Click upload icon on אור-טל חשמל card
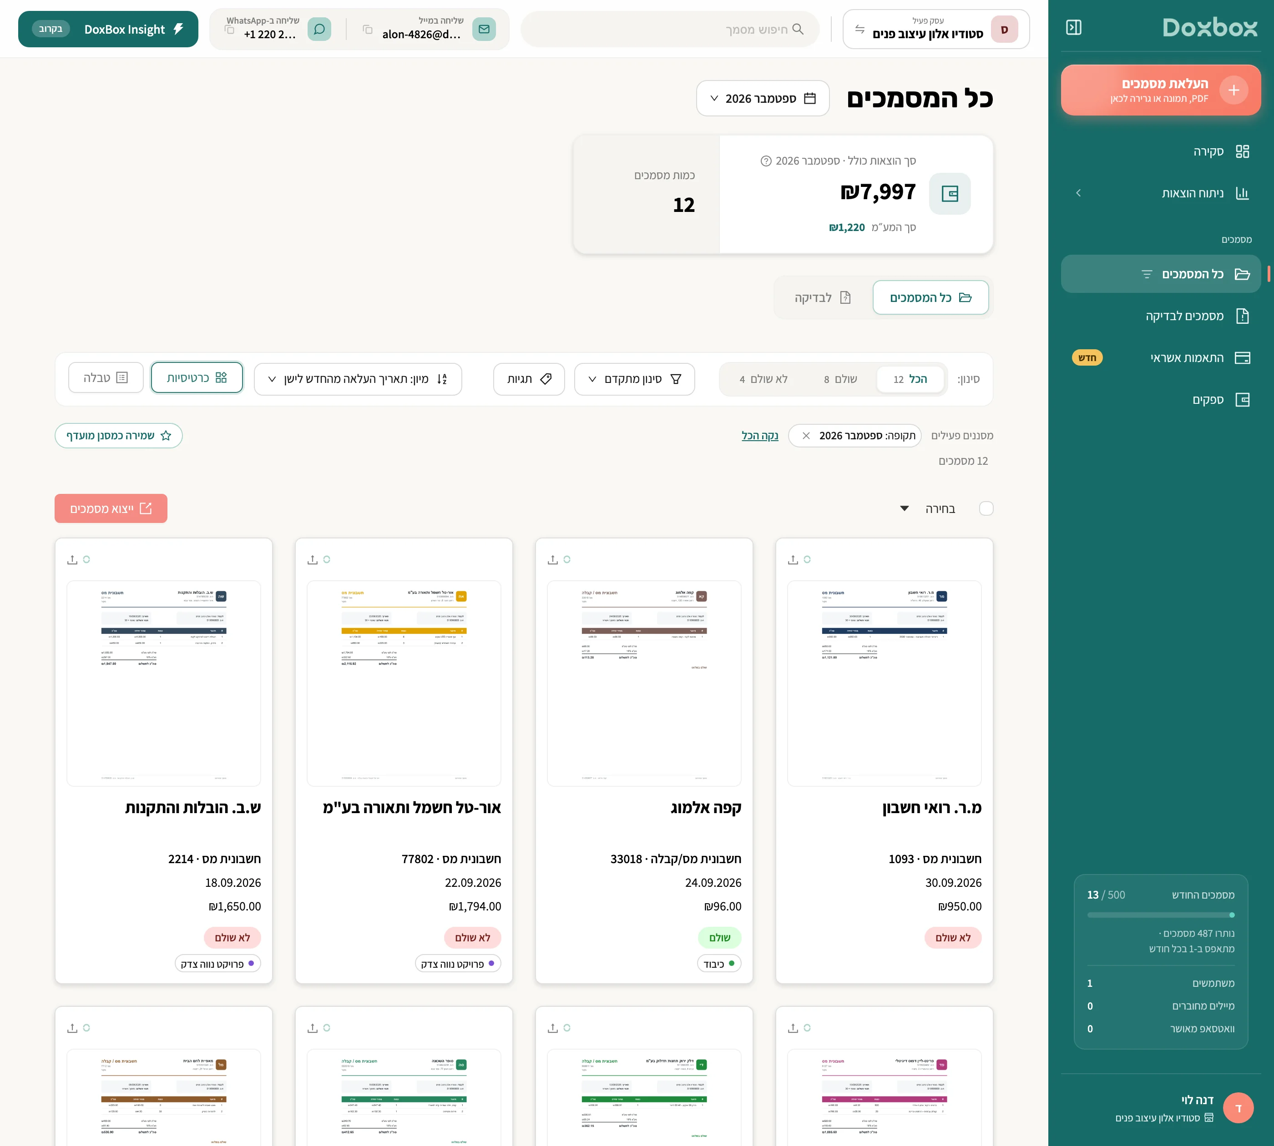 pyautogui.click(x=313, y=559)
